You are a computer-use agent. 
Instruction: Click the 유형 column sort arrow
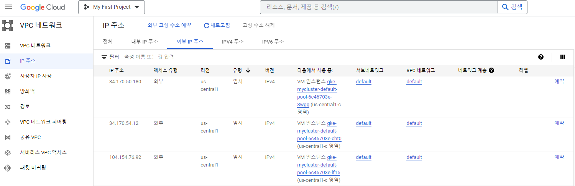point(248,70)
